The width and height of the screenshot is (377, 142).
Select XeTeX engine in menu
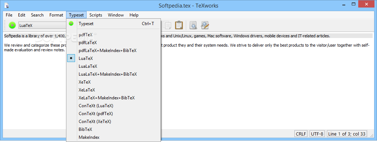coord(113,82)
